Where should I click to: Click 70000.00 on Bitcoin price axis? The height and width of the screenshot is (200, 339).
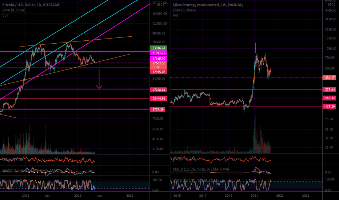coord(159,42)
